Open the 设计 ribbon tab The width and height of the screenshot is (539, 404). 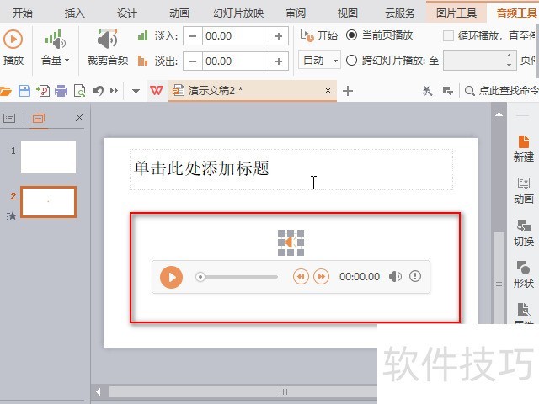pos(127,13)
